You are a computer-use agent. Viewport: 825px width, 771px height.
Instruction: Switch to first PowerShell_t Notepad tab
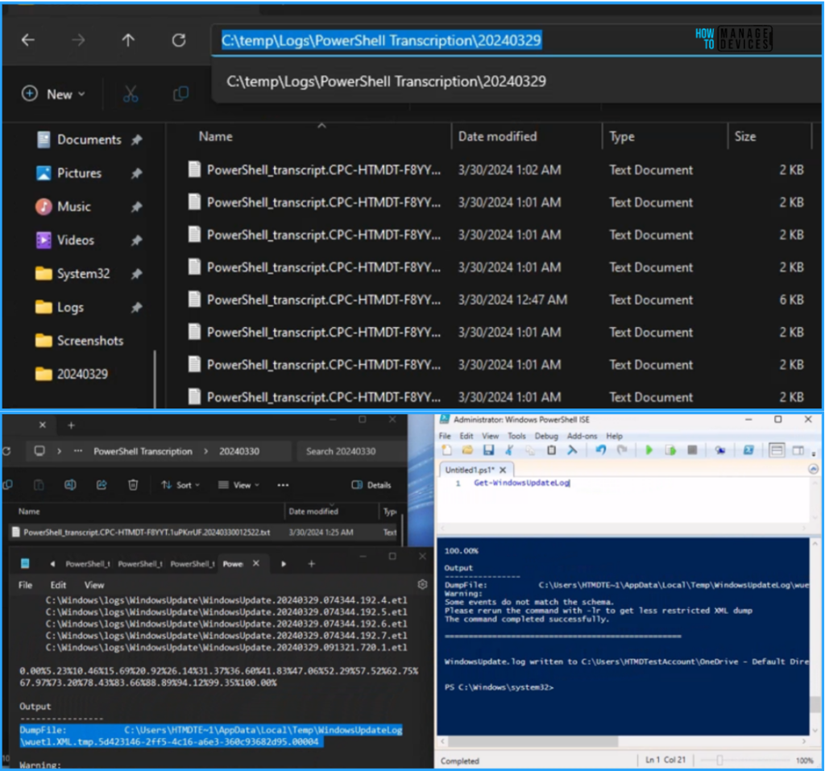tap(87, 564)
